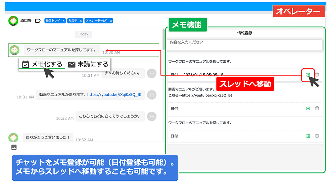331x187 pixels.
Task: Click the 日付 field of the 動画マニュアル memo
Action: click(174, 109)
